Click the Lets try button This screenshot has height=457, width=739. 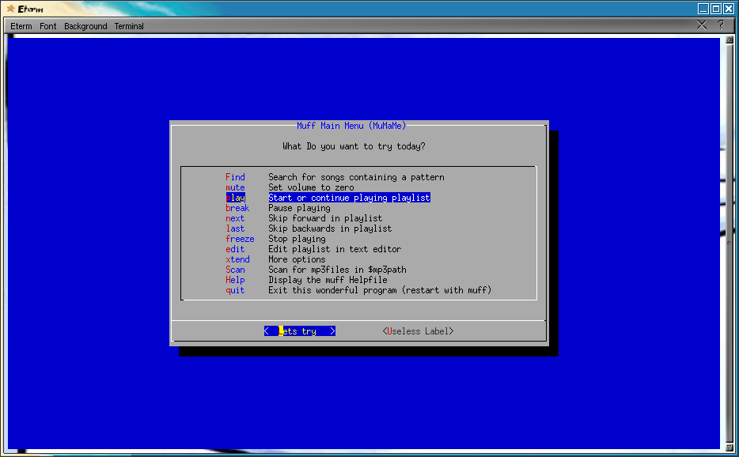[x=300, y=331]
